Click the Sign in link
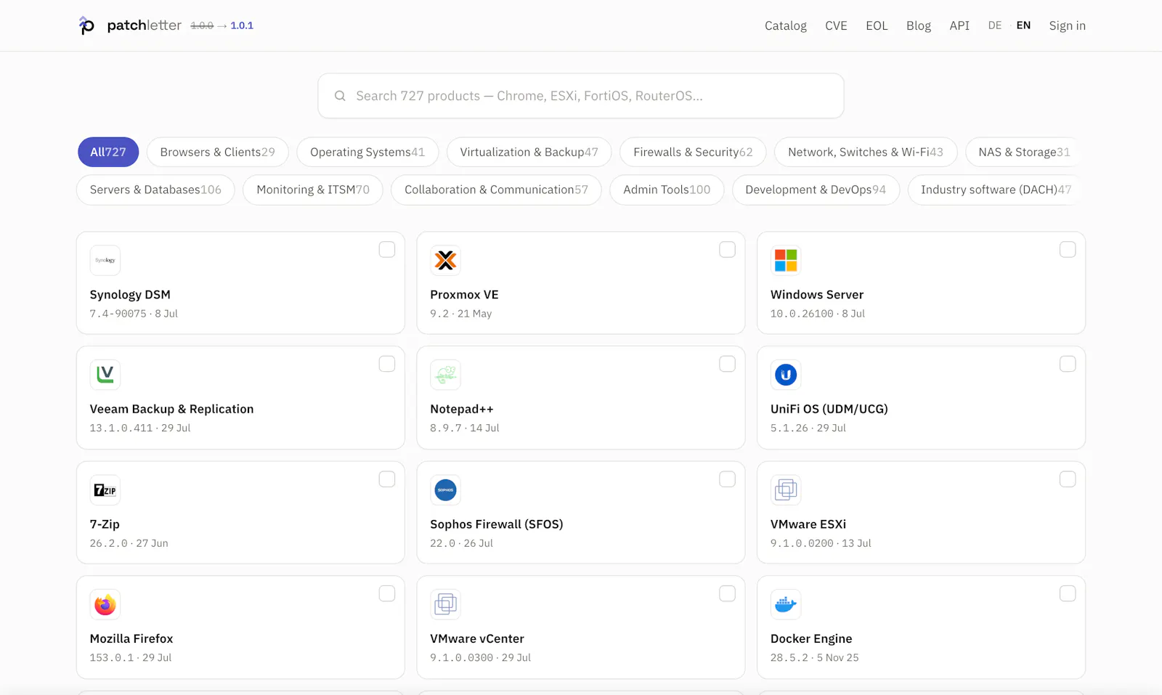 tap(1067, 25)
